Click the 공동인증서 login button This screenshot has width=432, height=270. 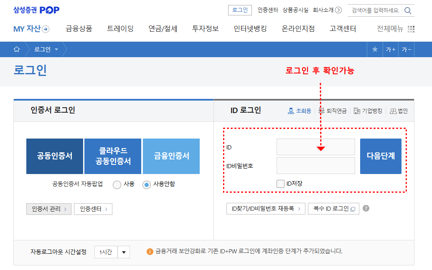pyautogui.click(x=55, y=156)
